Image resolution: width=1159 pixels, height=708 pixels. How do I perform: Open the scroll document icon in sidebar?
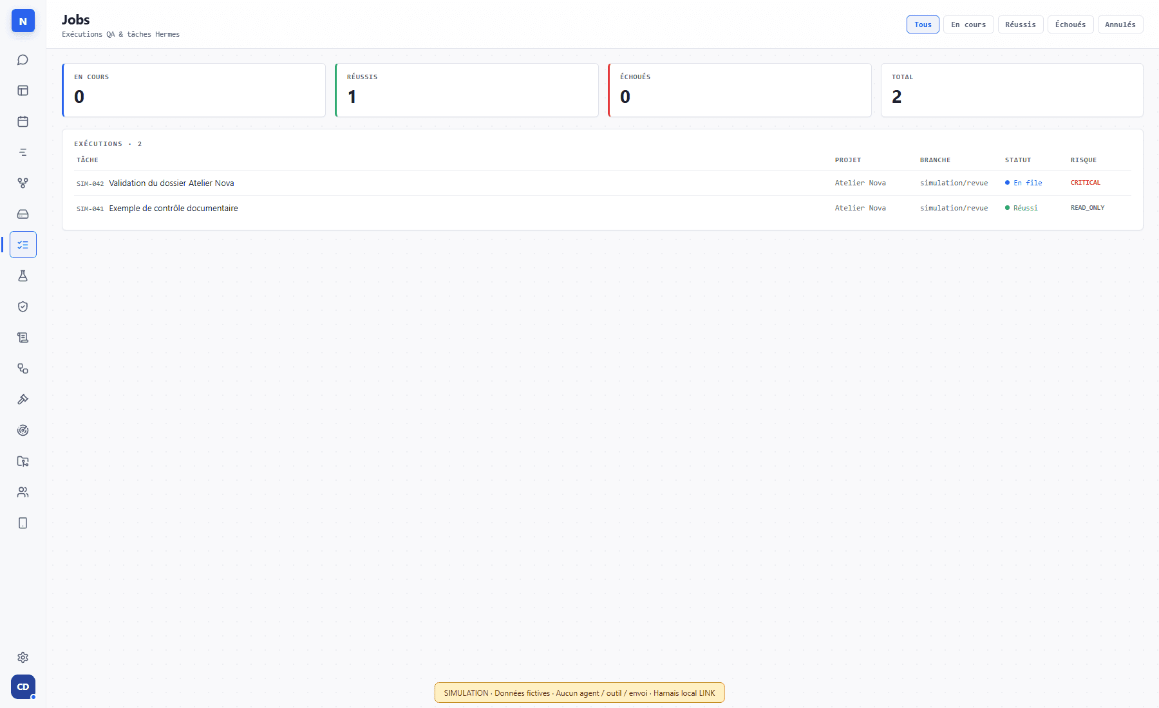[x=23, y=338]
